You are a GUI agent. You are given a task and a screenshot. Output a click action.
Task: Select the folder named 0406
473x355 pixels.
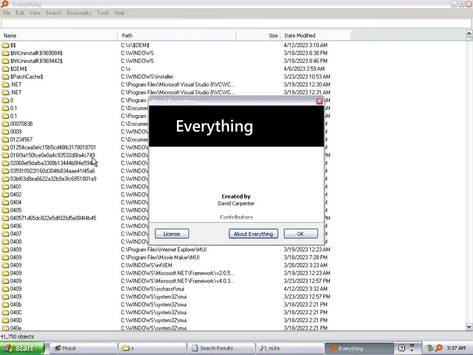[x=16, y=226]
